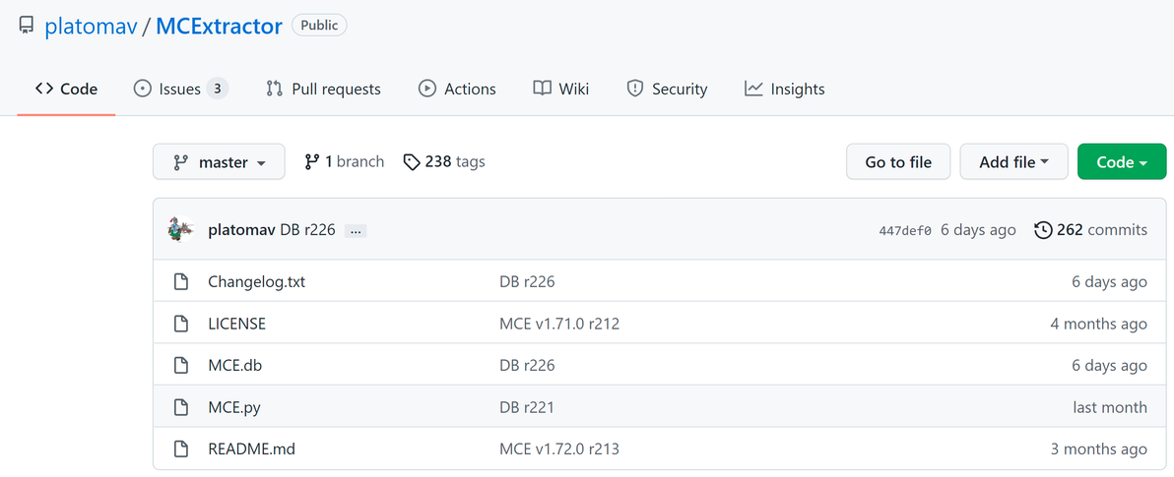Expand the commit message ellipsis button
The width and height of the screenshot is (1174, 477).
pos(357,231)
